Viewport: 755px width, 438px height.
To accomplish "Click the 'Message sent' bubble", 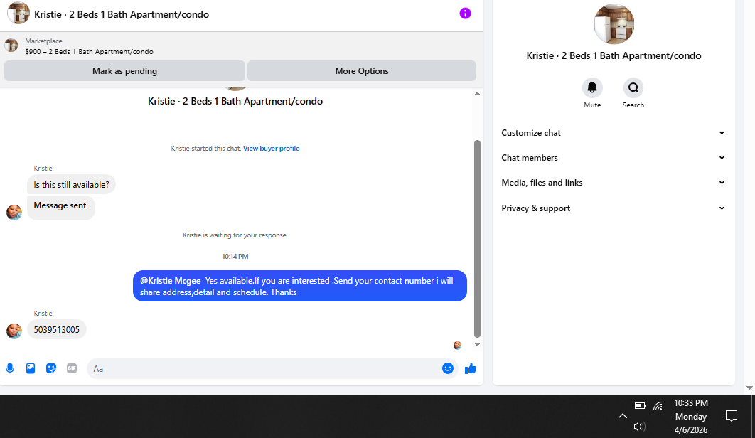I will [x=60, y=208].
